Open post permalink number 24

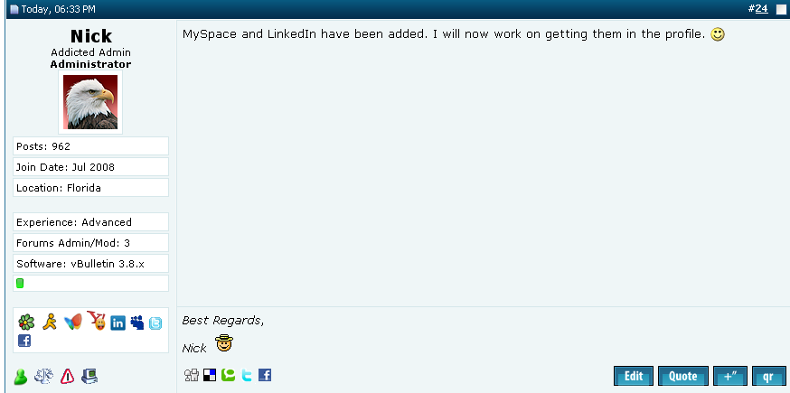pos(761,8)
